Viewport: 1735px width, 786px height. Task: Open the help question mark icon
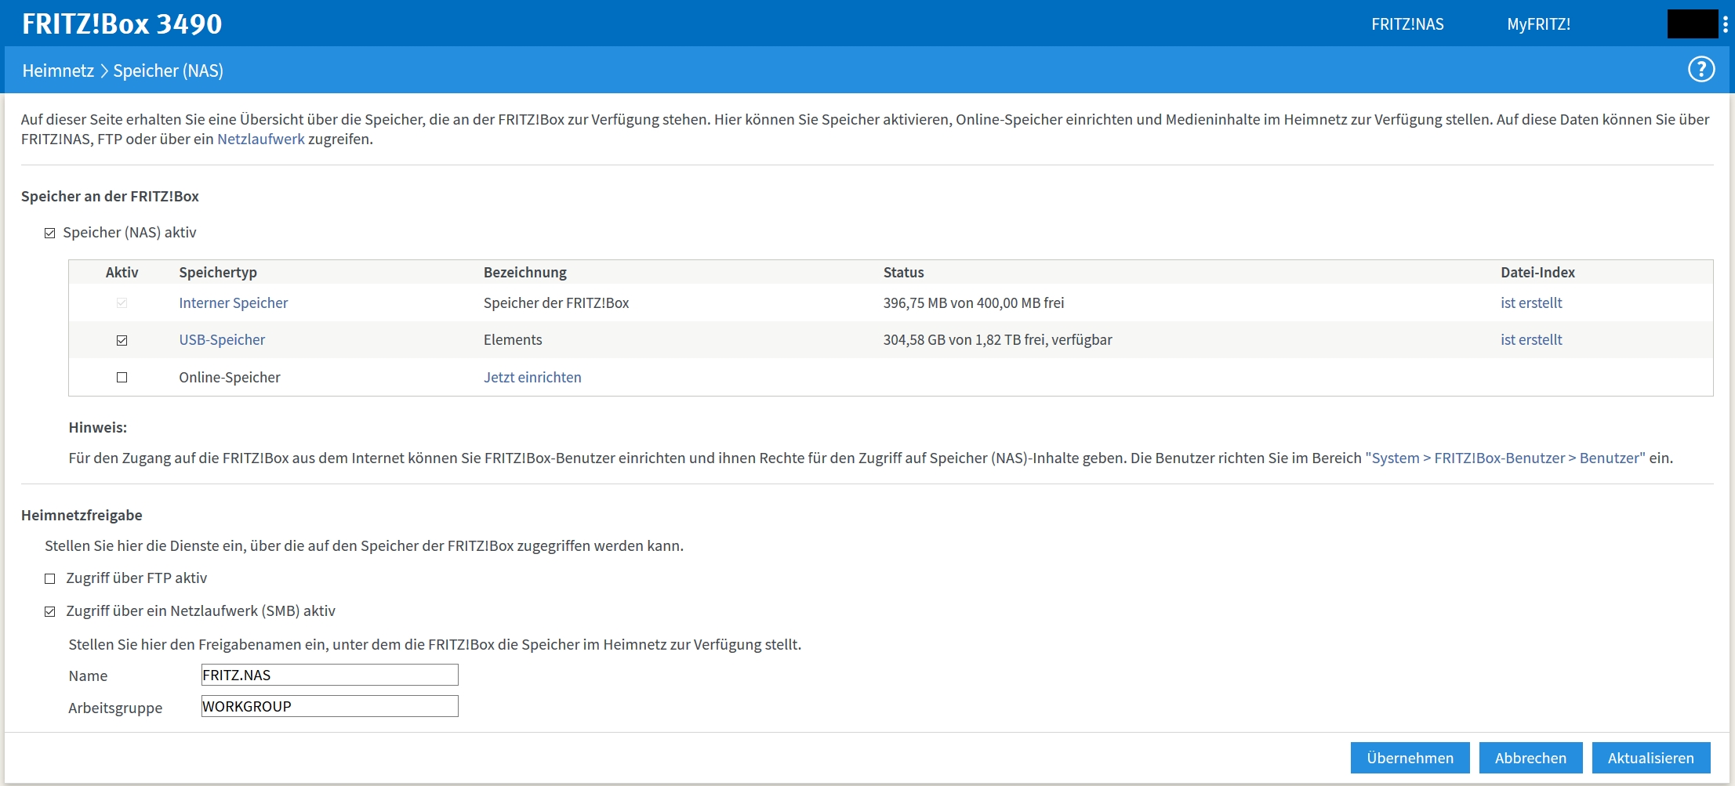pyautogui.click(x=1701, y=70)
